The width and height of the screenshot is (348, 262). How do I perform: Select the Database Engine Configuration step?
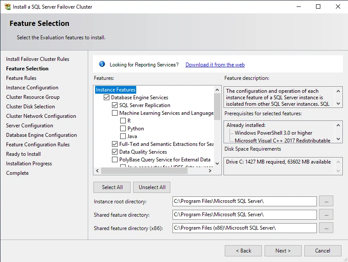click(41, 135)
